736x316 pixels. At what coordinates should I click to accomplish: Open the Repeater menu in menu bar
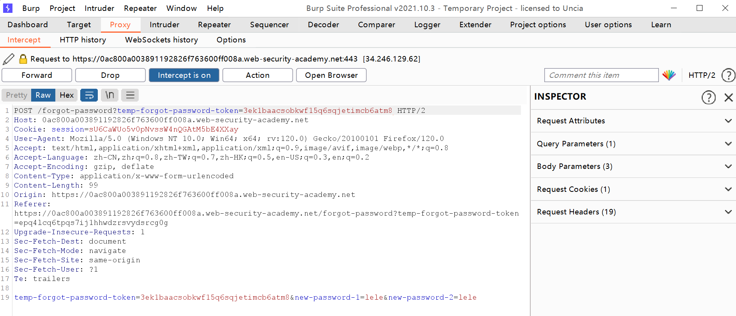point(140,8)
